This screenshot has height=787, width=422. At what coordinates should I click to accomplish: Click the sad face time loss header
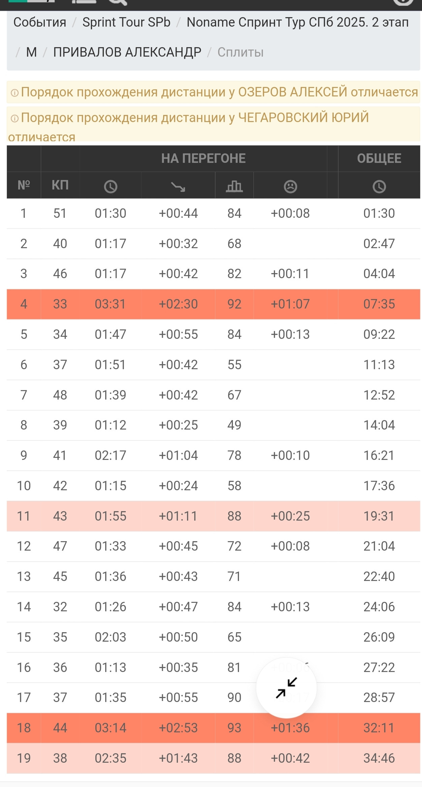pyautogui.click(x=290, y=186)
